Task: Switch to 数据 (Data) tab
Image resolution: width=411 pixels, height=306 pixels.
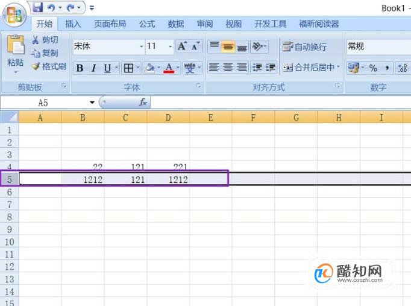Action: (x=176, y=24)
